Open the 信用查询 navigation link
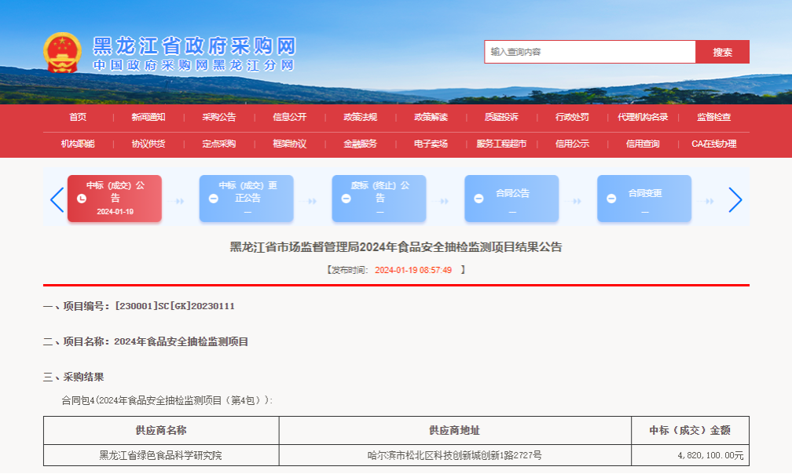Screen dimensions: 792x474 click(x=643, y=144)
